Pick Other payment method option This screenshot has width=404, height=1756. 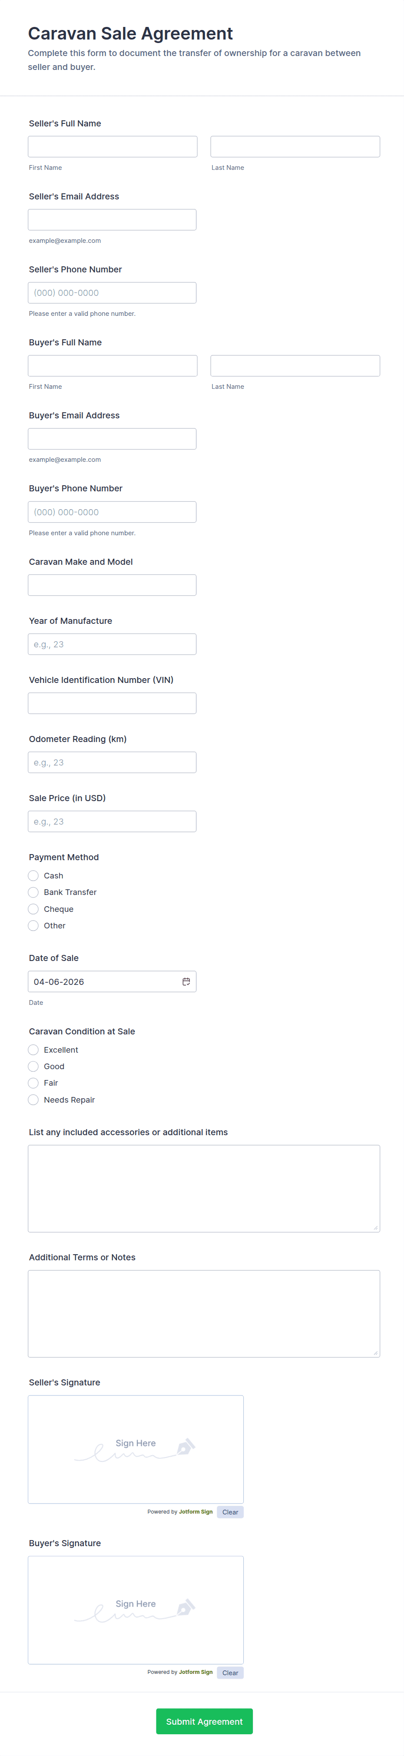point(33,926)
